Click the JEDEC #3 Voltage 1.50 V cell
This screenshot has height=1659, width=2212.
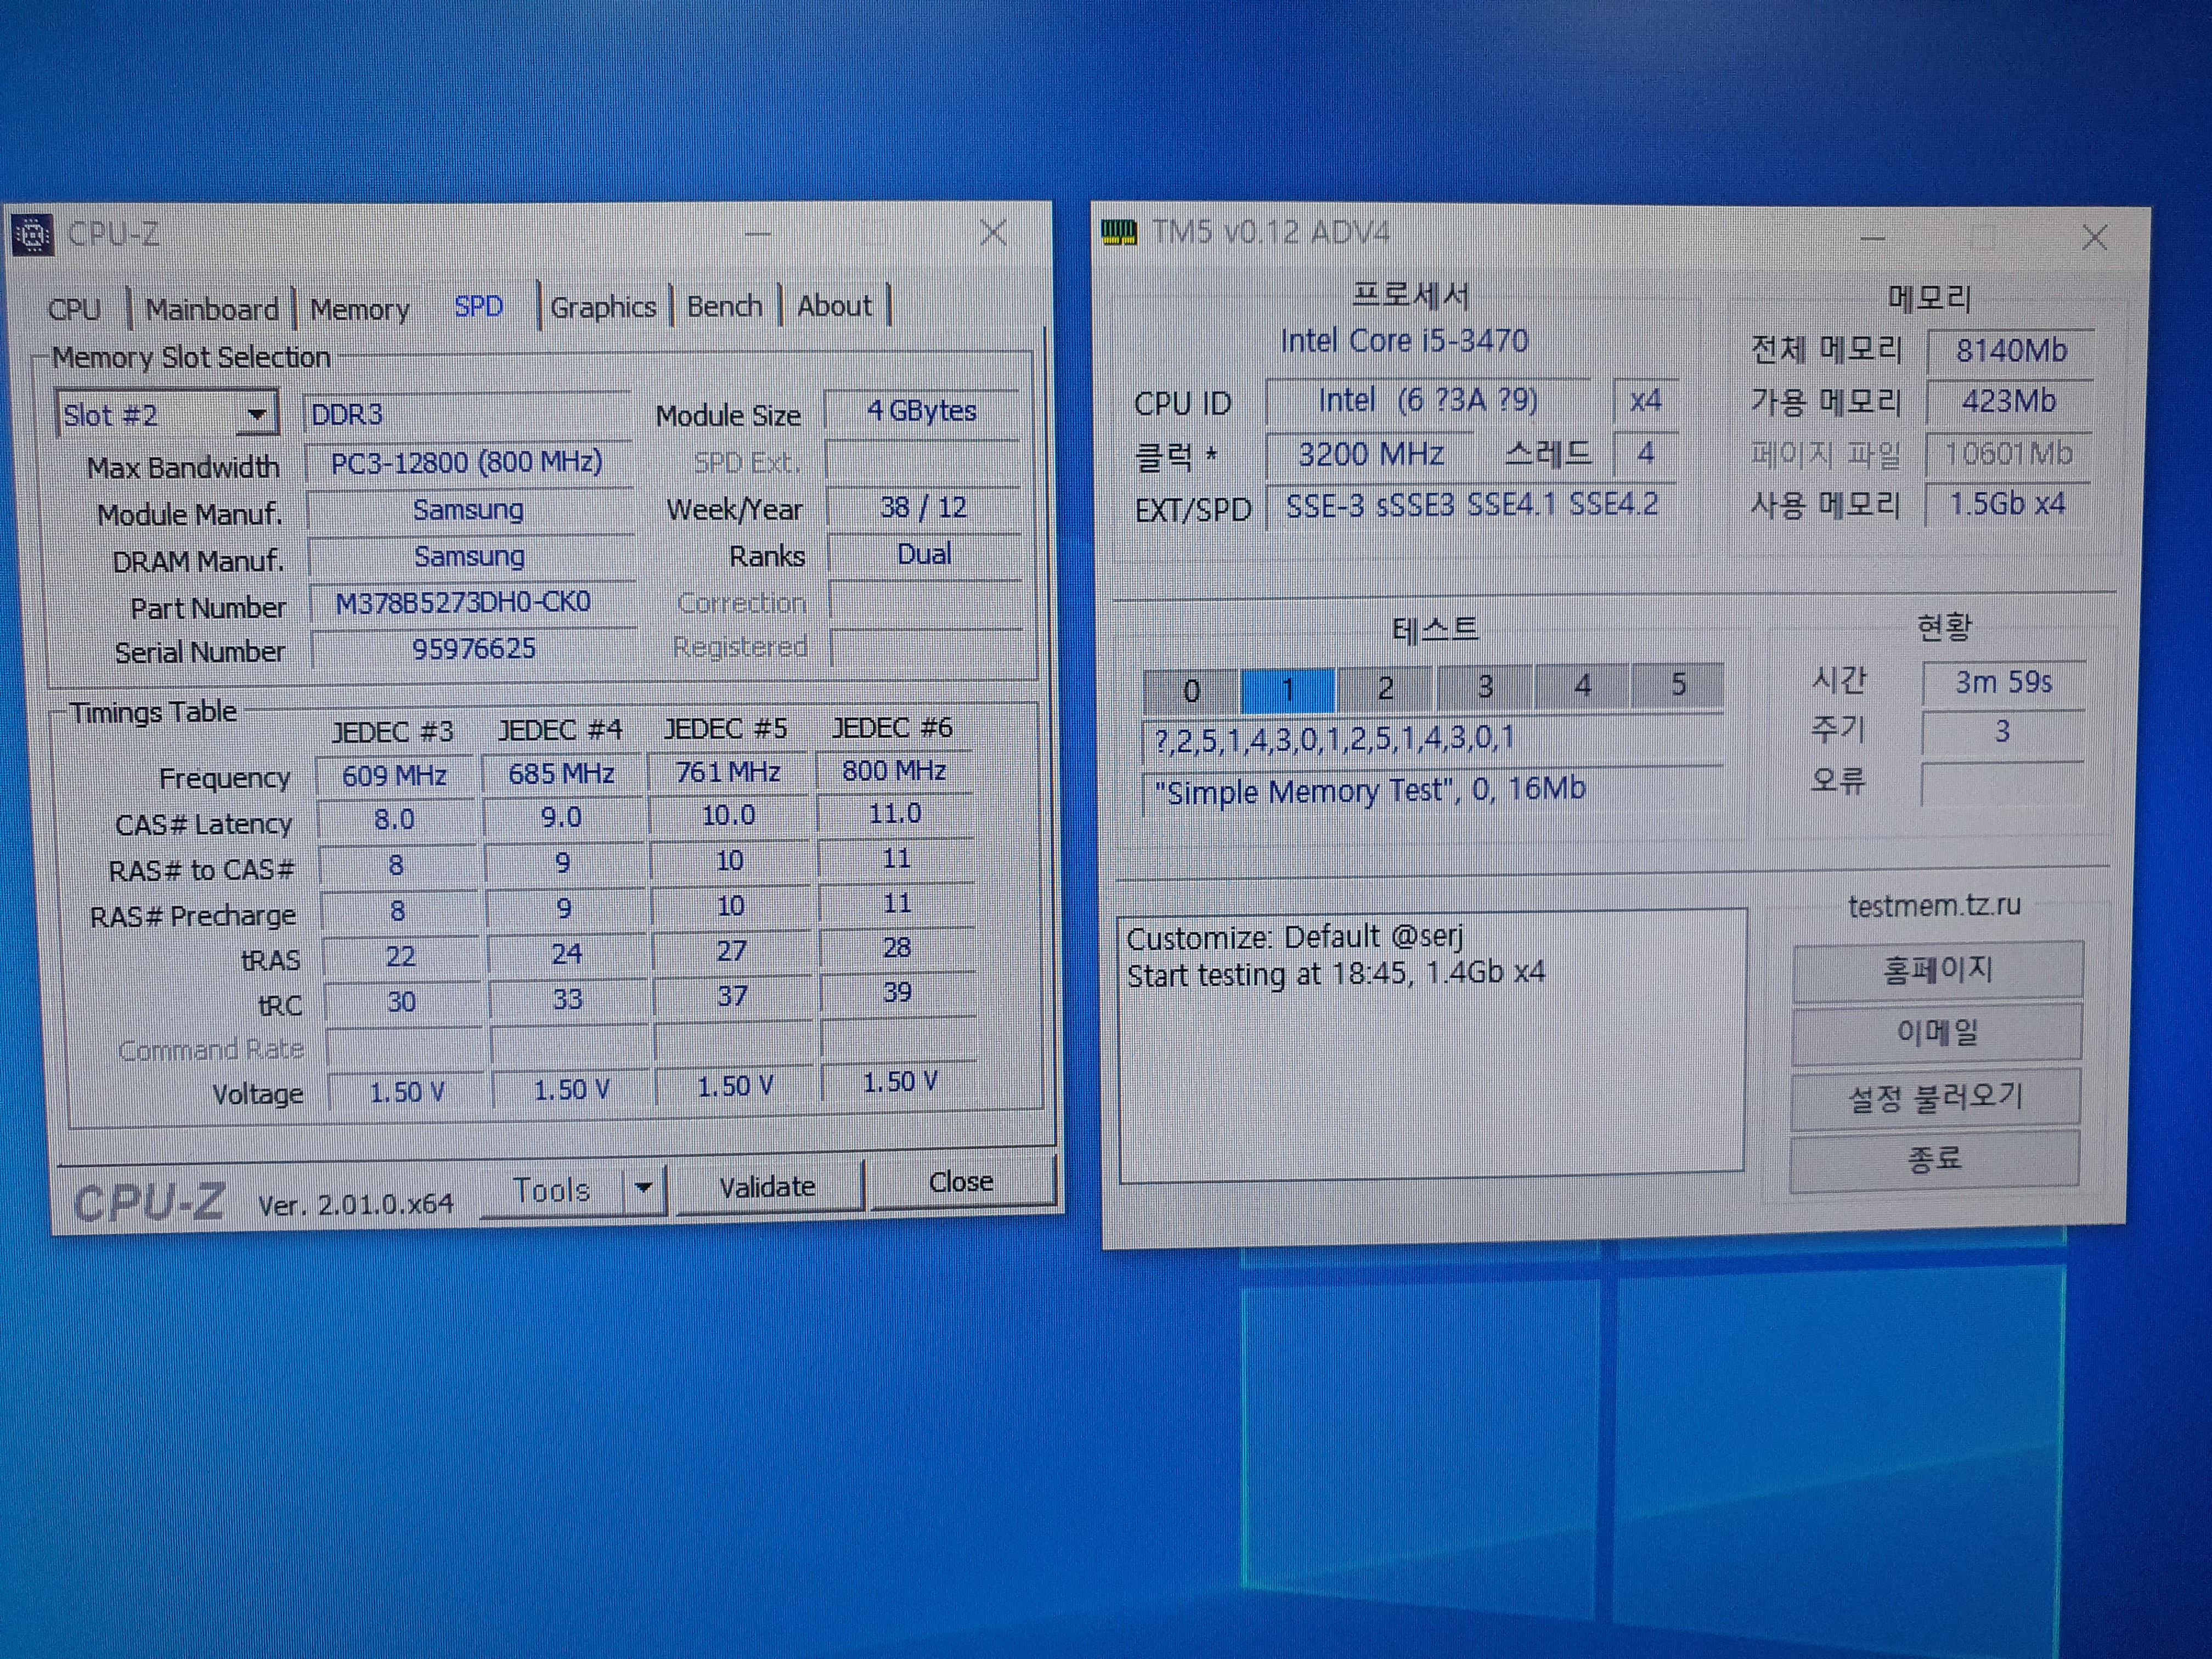point(406,1092)
